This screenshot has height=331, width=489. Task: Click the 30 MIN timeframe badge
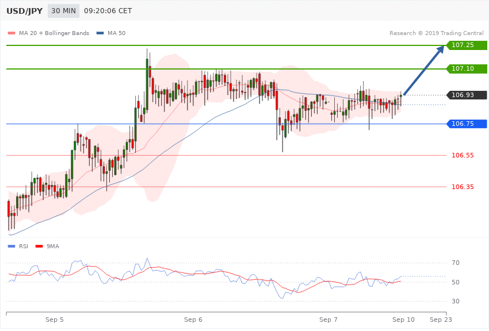tap(63, 11)
